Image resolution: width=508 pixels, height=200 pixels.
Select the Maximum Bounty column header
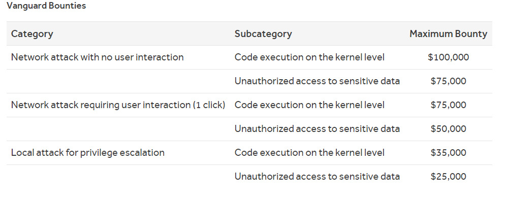click(x=449, y=34)
